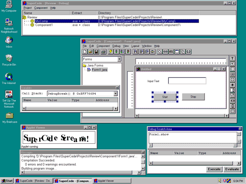Select the horizontal scrollbar tool in palette

click(232, 100)
